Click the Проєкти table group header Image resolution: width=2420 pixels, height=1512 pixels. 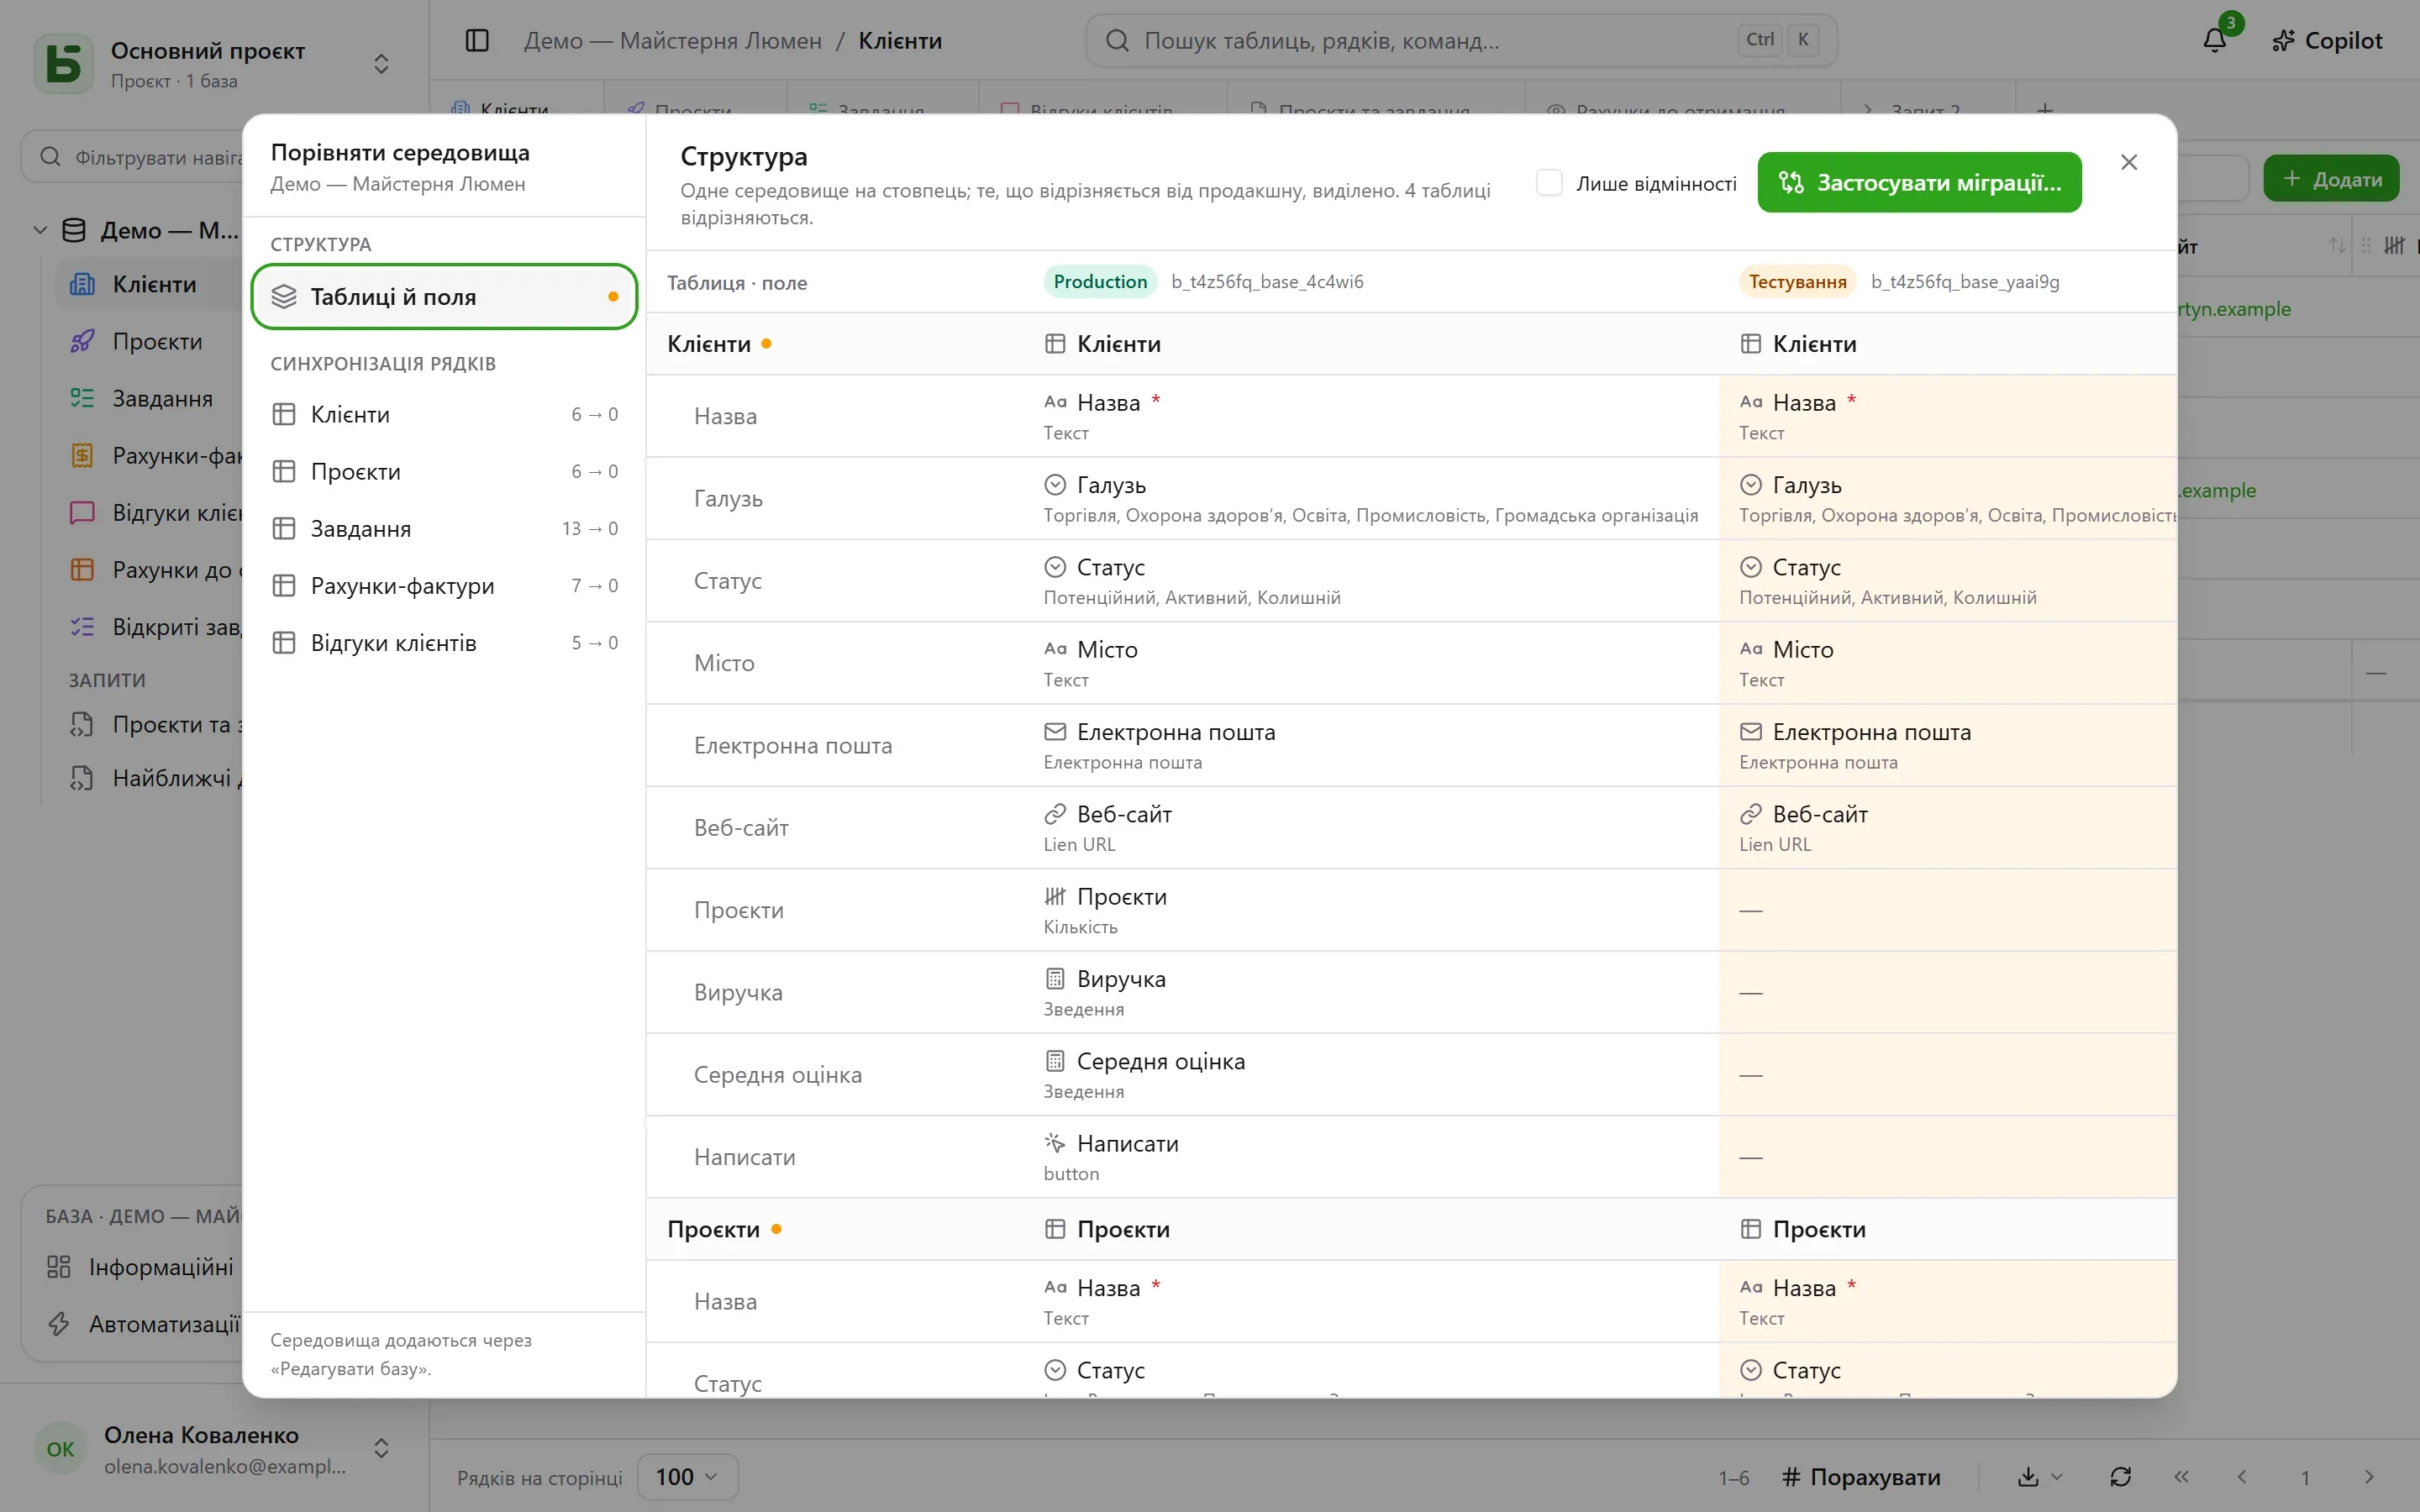[1410, 1229]
